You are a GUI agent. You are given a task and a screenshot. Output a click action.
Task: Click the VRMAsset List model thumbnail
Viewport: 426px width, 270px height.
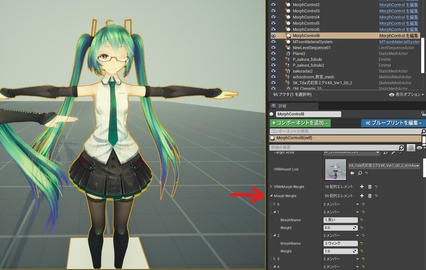335,170
